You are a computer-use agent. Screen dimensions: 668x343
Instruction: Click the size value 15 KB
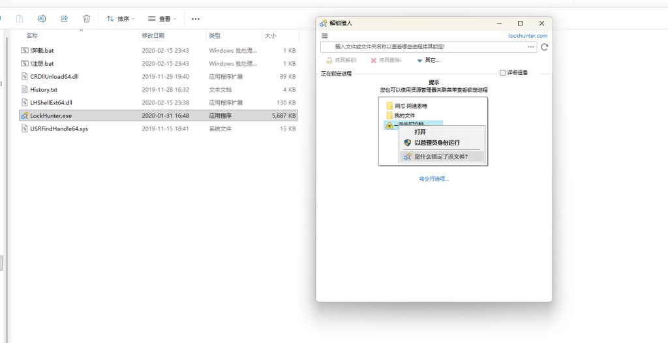pyautogui.click(x=288, y=128)
